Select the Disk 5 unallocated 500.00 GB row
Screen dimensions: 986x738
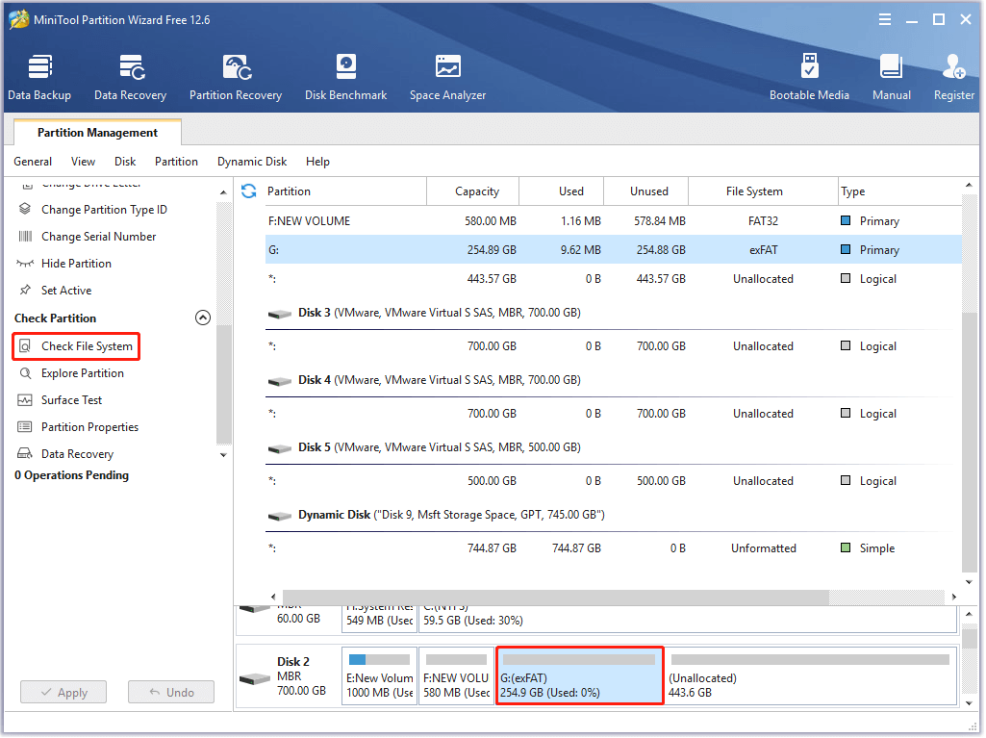coord(613,481)
